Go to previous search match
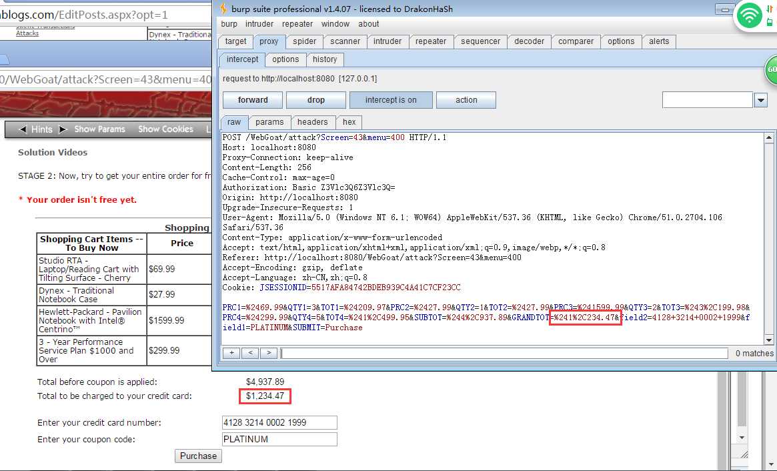 click(x=250, y=353)
